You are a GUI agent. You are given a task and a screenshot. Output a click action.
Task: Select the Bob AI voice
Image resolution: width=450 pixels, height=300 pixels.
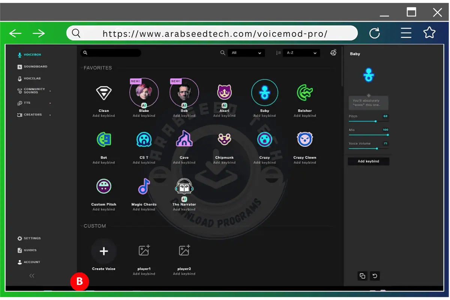click(184, 91)
